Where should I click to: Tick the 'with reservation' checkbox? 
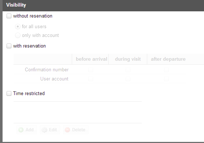(9, 46)
